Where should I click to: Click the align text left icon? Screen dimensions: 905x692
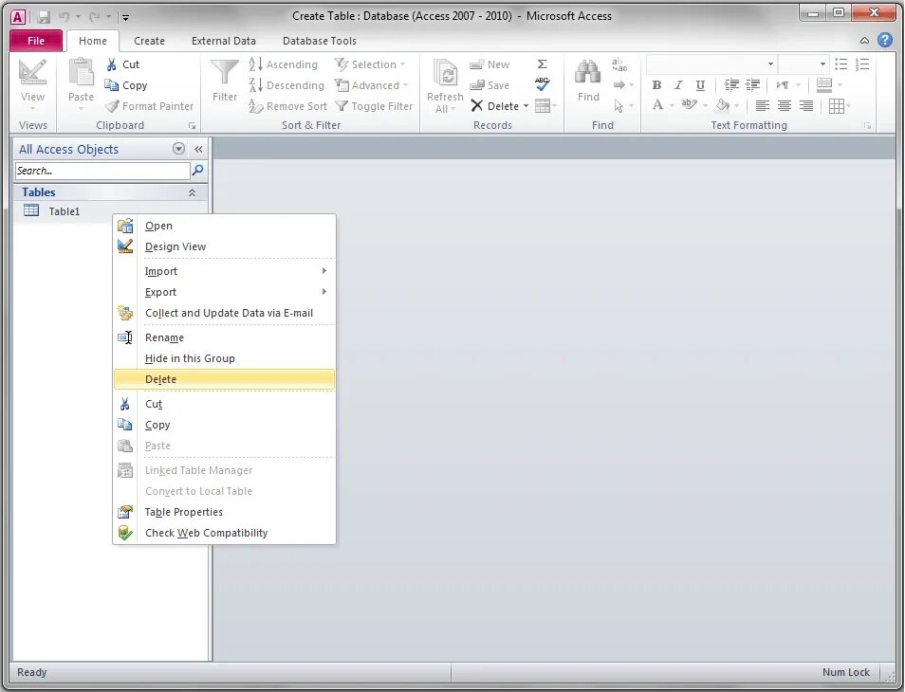tap(762, 105)
